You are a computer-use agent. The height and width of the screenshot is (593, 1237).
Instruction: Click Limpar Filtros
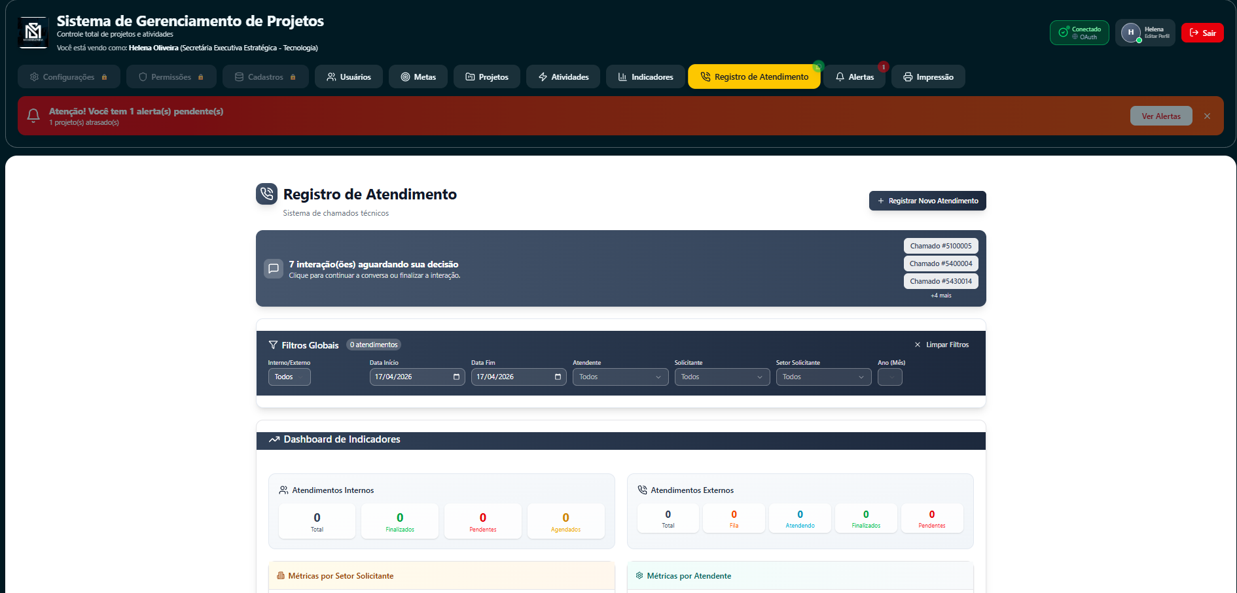942,345
